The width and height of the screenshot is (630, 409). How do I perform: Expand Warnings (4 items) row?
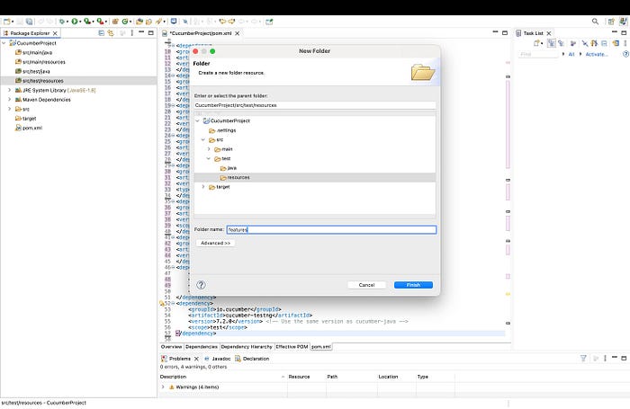(163, 387)
